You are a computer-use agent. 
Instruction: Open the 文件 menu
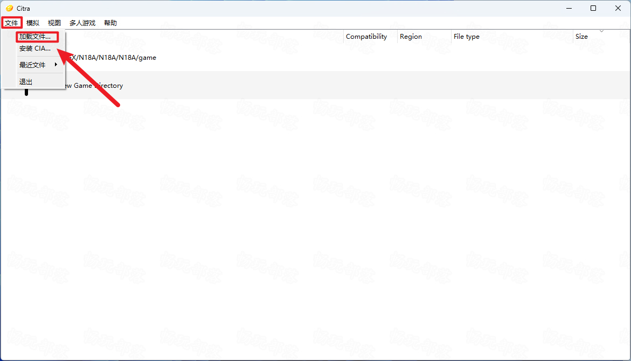(x=12, y=23)
